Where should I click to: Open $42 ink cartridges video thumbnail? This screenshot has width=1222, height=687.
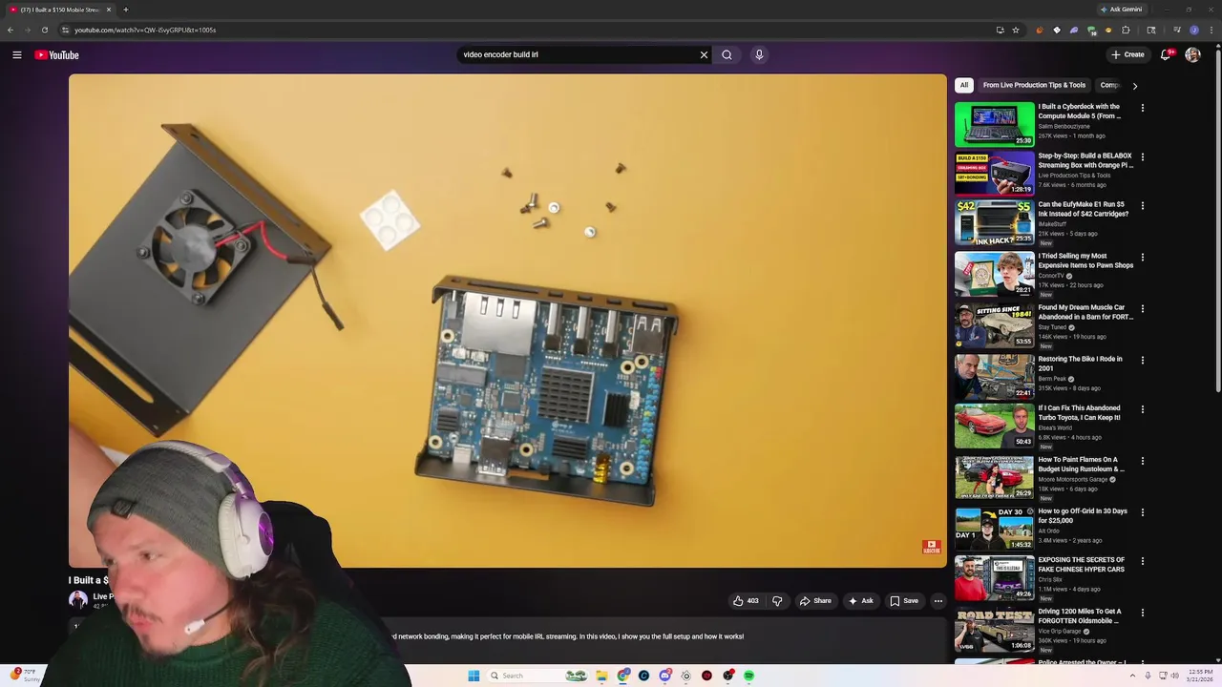point(994,221)
